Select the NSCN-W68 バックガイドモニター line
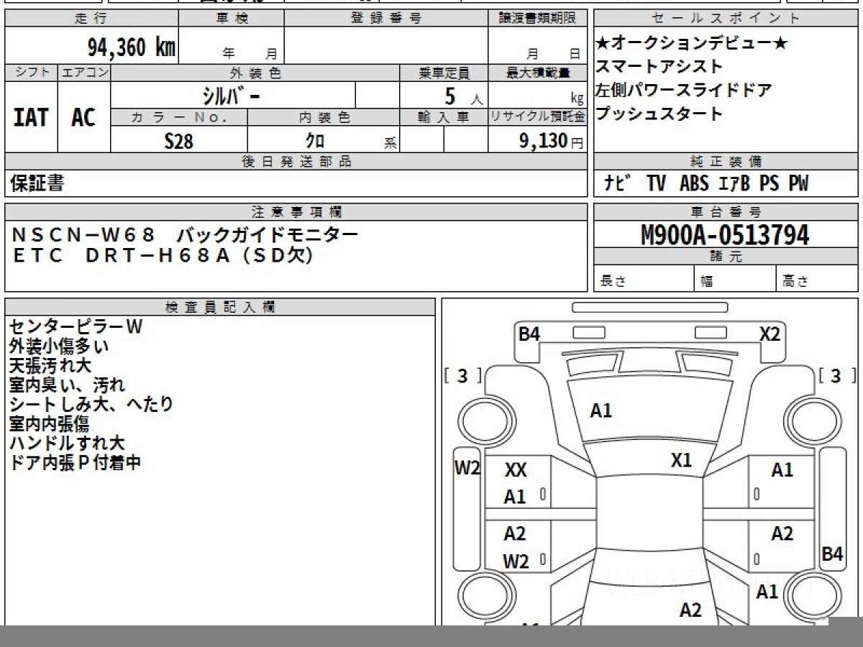Screen dimensions: 863x647 click(185, 234)
